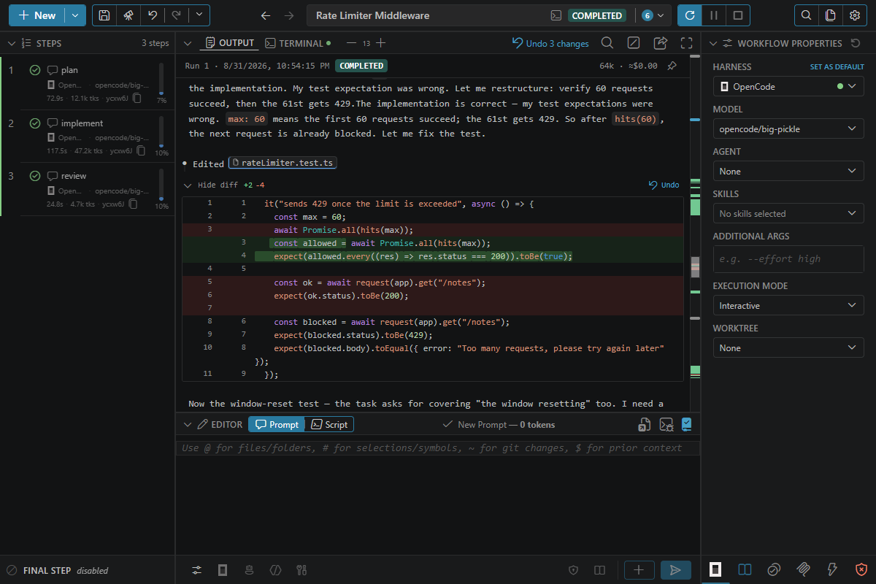Click the sliders icon in bottom toolbar
The image size is (876, 584).
tap(197, 569)
